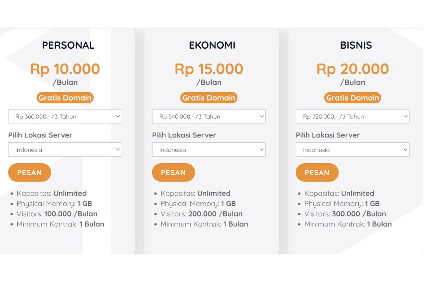
Task: Open the PERSONAL server location dropdown
Action: pos(65,149)
